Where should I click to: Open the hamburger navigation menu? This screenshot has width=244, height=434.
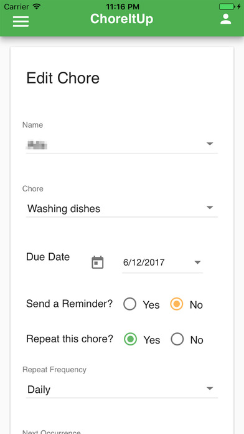click(x=21, y=21)
